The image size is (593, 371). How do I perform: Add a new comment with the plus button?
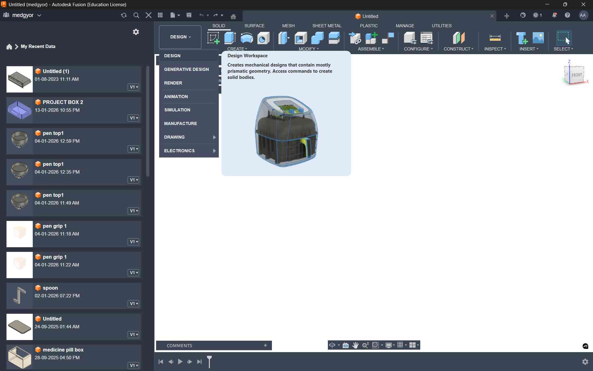[x=265, y=345]
